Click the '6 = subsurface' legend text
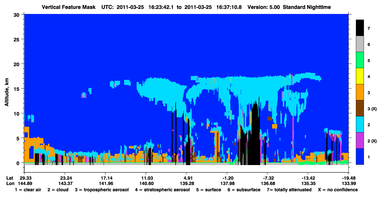The height and width of the screenshot is (198, 387). point(244,190)
